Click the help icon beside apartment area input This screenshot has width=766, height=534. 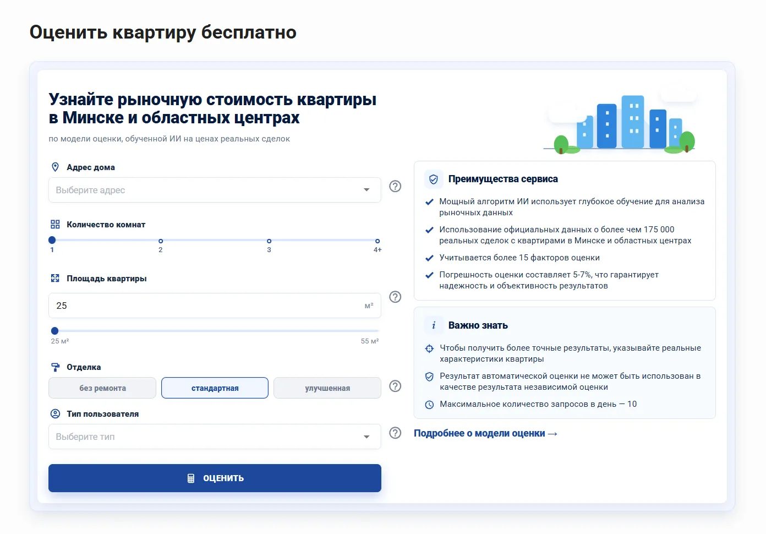click(395, 297)
